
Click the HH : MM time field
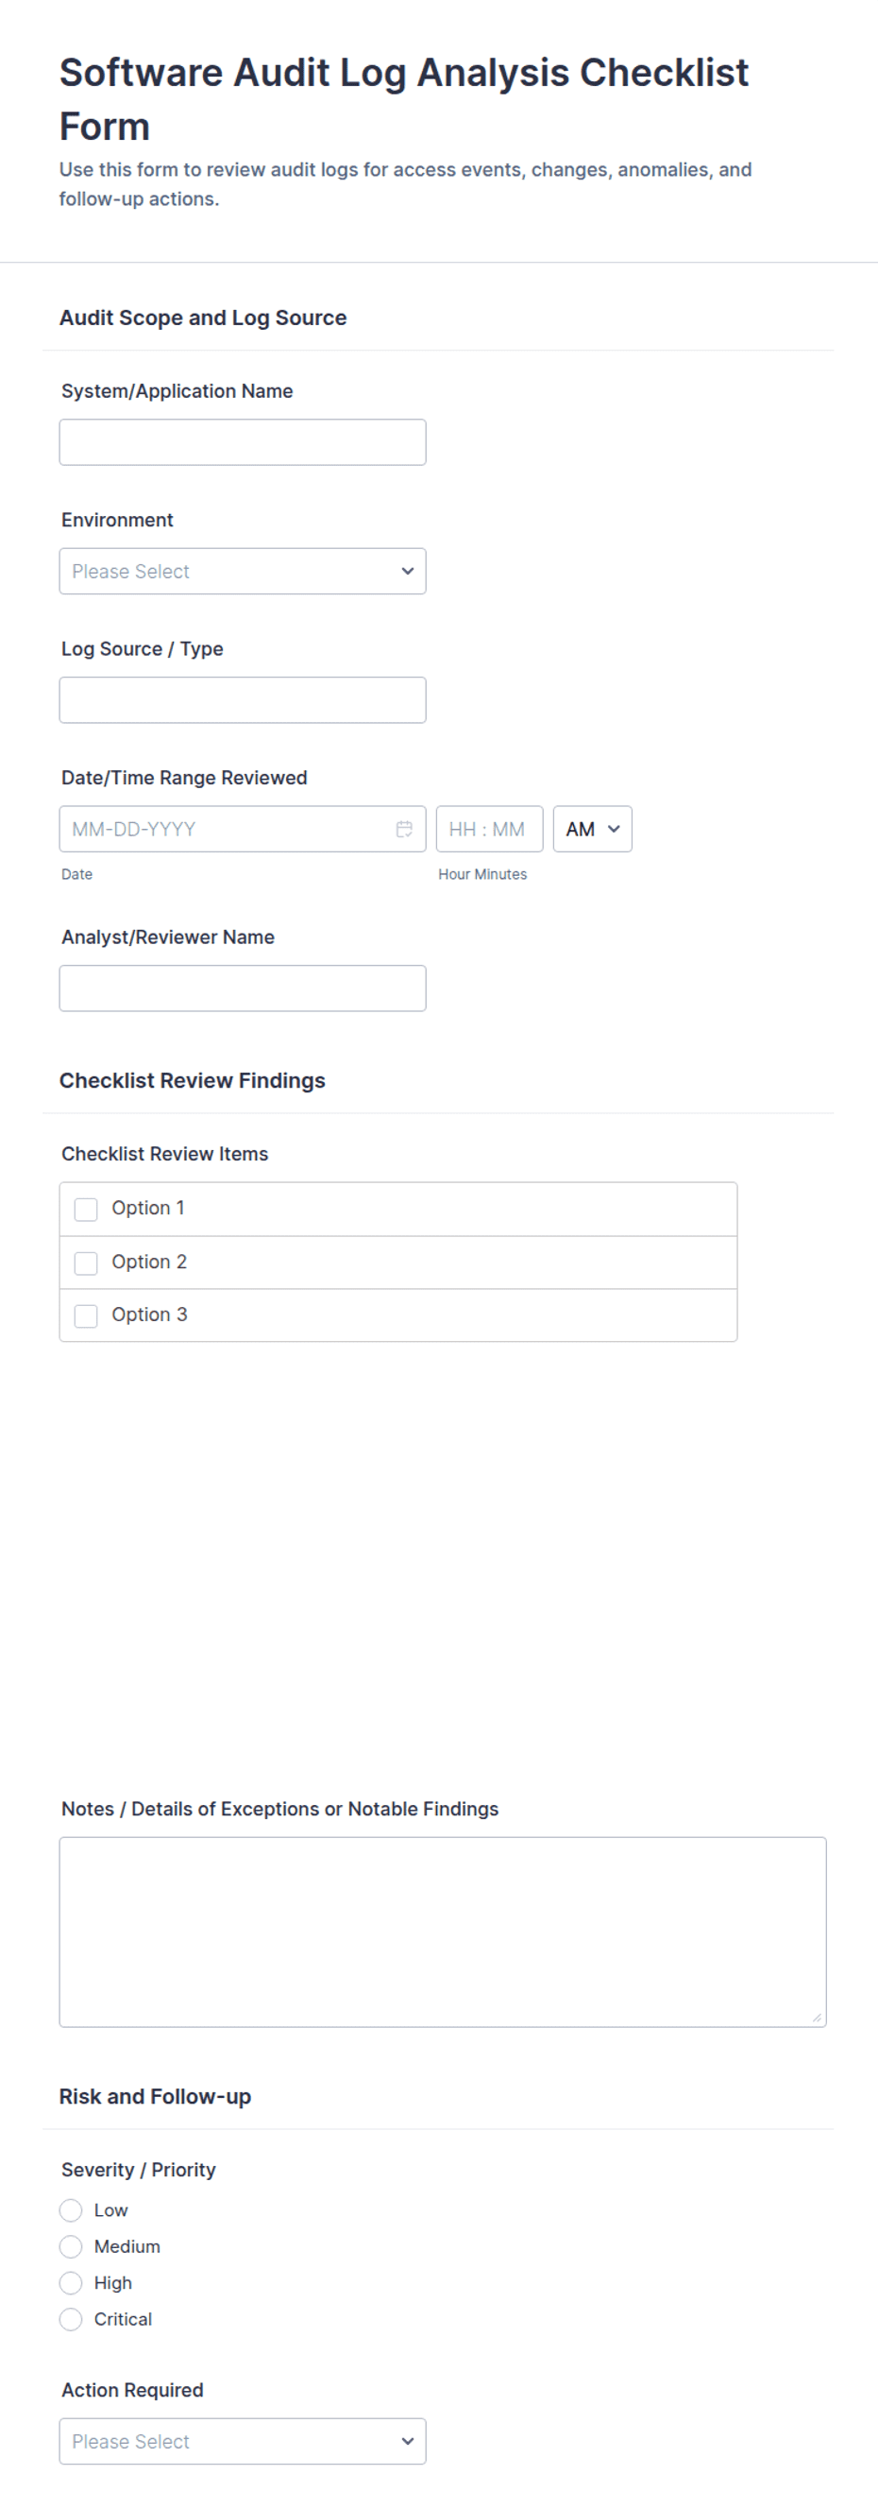pyautogui.click(x=490, y=829)
